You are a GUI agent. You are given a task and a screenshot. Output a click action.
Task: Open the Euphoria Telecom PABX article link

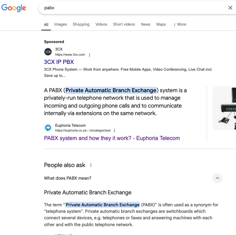112,138
